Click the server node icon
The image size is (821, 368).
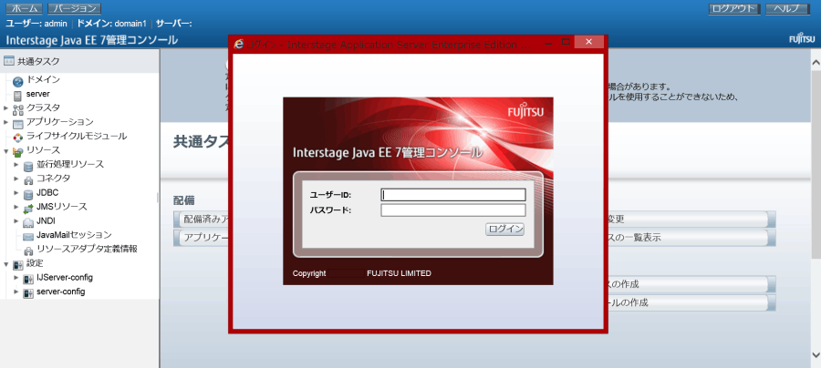17,95
